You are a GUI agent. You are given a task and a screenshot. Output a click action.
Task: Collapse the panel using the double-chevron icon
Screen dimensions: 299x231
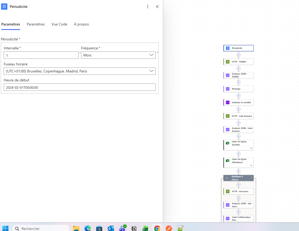tap(157, 7)
